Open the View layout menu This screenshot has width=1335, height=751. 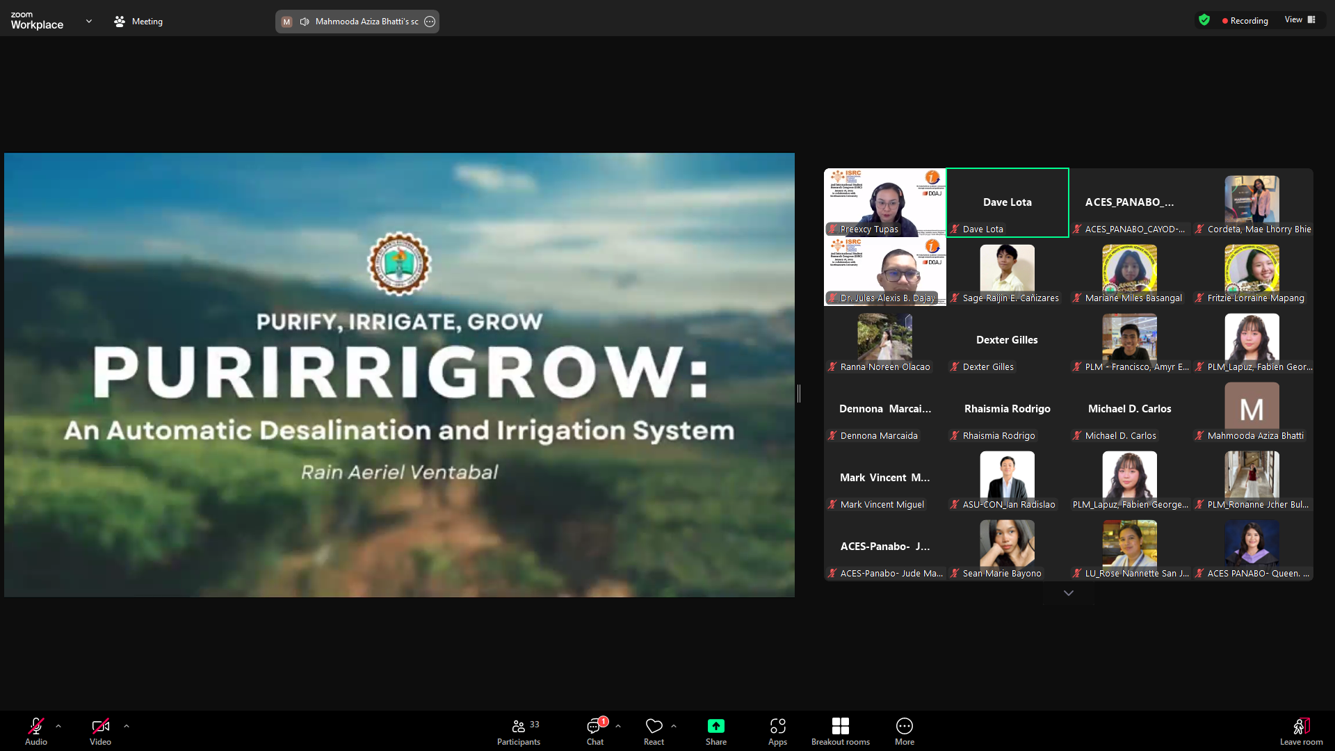(1300, 19)
